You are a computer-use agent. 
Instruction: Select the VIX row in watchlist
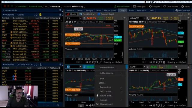[x=31, y=29]
